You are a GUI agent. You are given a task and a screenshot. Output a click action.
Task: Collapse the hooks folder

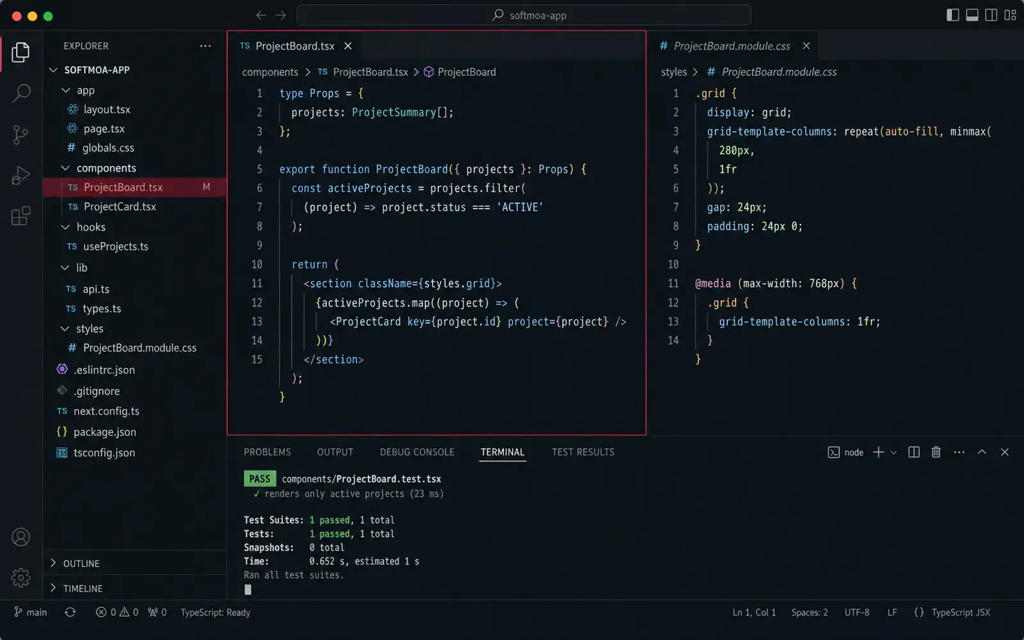(65, 227)
